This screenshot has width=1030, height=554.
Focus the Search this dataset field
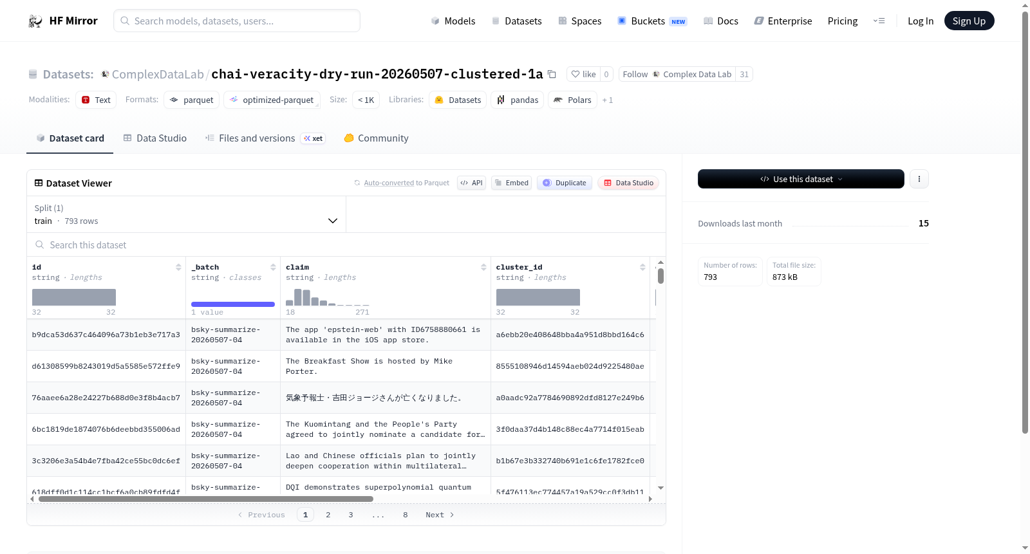[346, 245]
